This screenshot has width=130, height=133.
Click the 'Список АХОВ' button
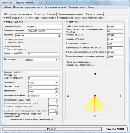point(115,129)
